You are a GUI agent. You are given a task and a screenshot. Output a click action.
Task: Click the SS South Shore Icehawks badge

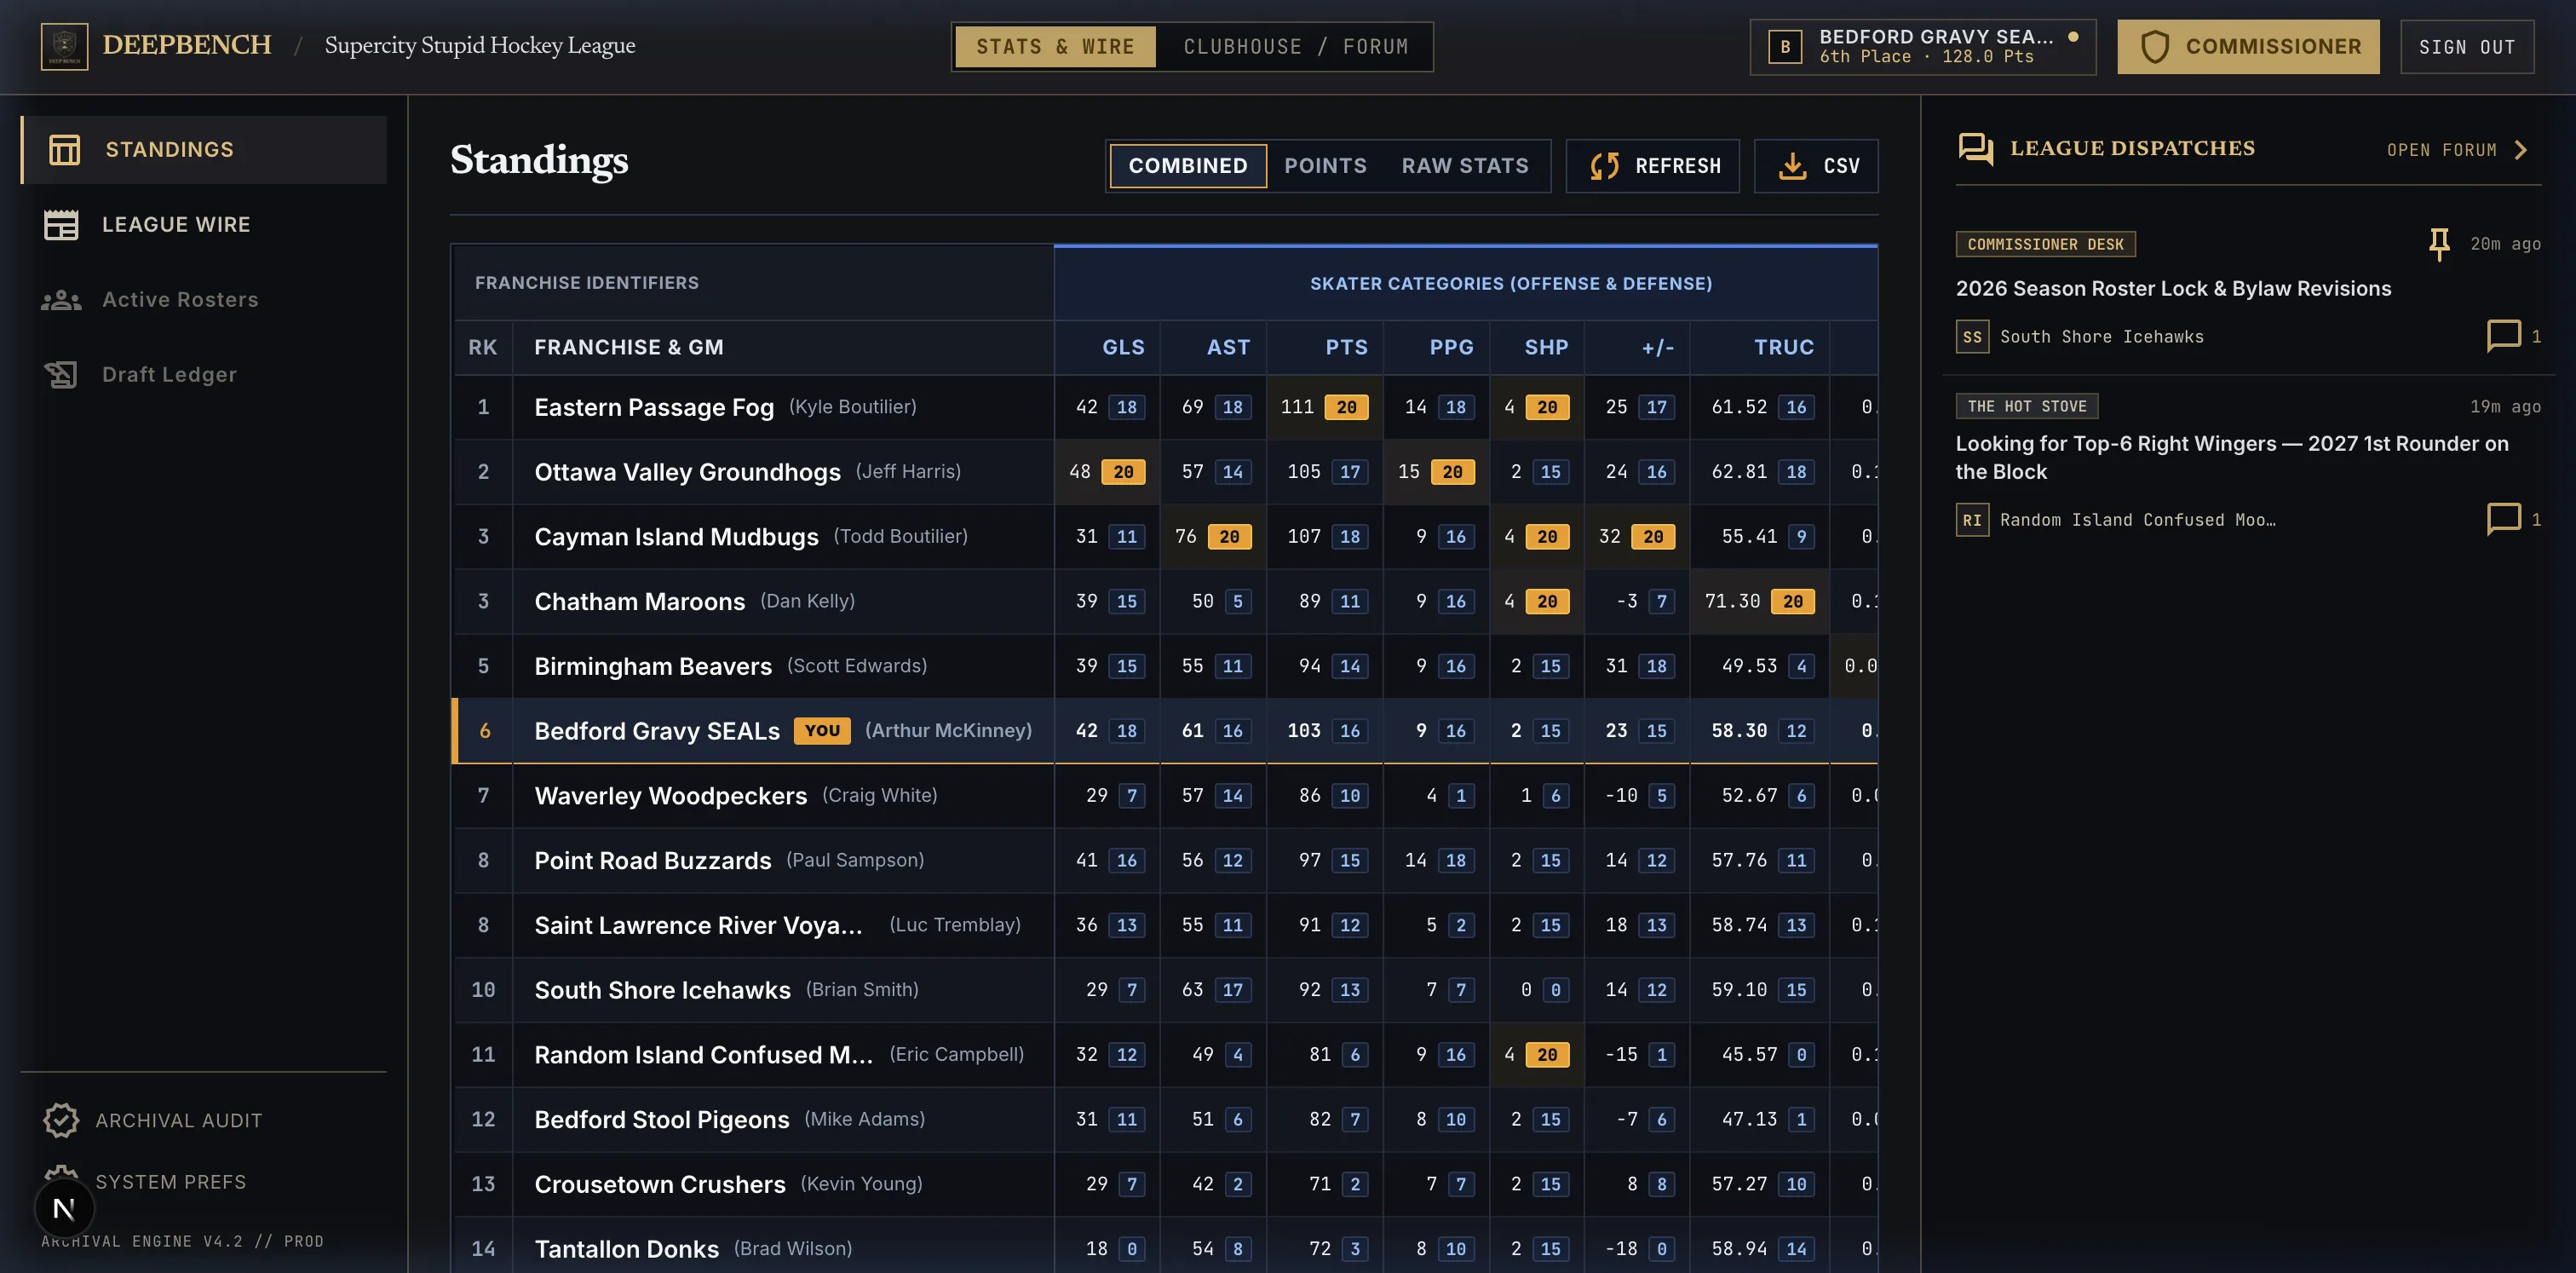point(1972,337)
